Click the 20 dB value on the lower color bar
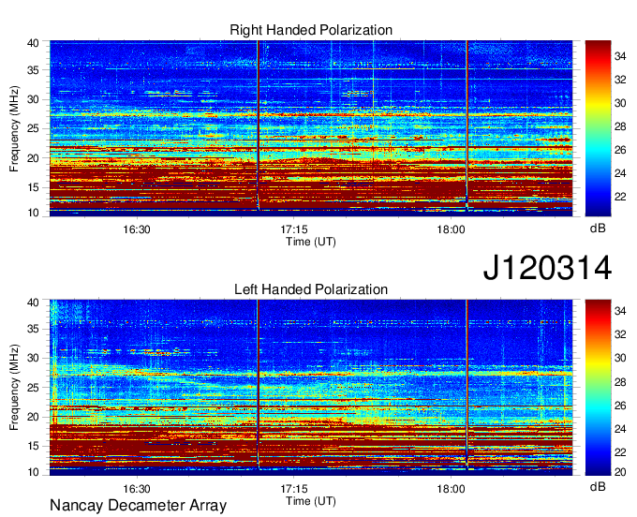Screen dimensions: 637x517 click(620, 472)
